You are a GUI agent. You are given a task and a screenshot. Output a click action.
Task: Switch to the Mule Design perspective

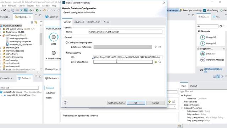pos(172,10)
